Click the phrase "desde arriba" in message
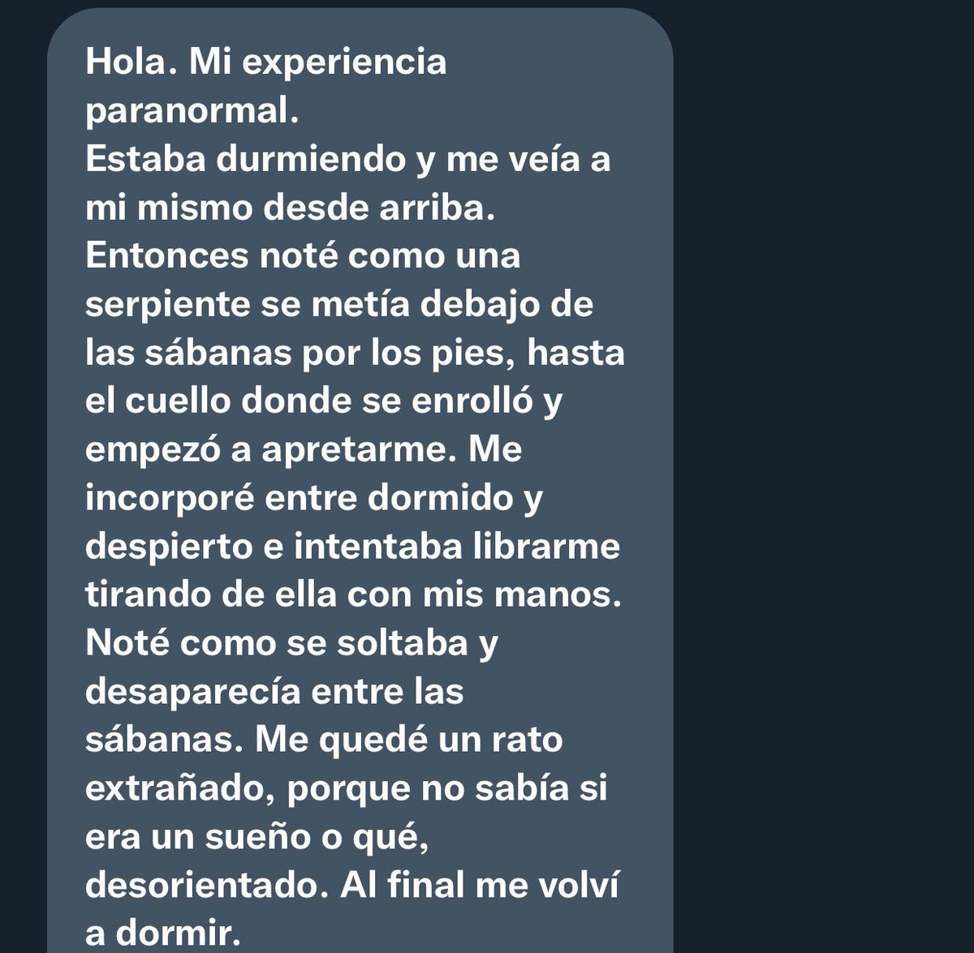Screen dimensions: 974x953 378,207
